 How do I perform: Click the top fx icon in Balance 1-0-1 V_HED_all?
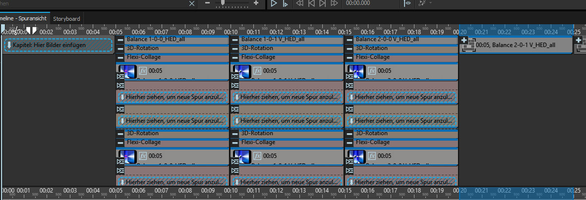click(257, 70)
